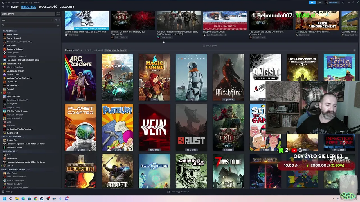Open sort dropdown 'Niedawno uruchamiane'
The height and width of the screenshot is (202, 360).
pos(115,50)
